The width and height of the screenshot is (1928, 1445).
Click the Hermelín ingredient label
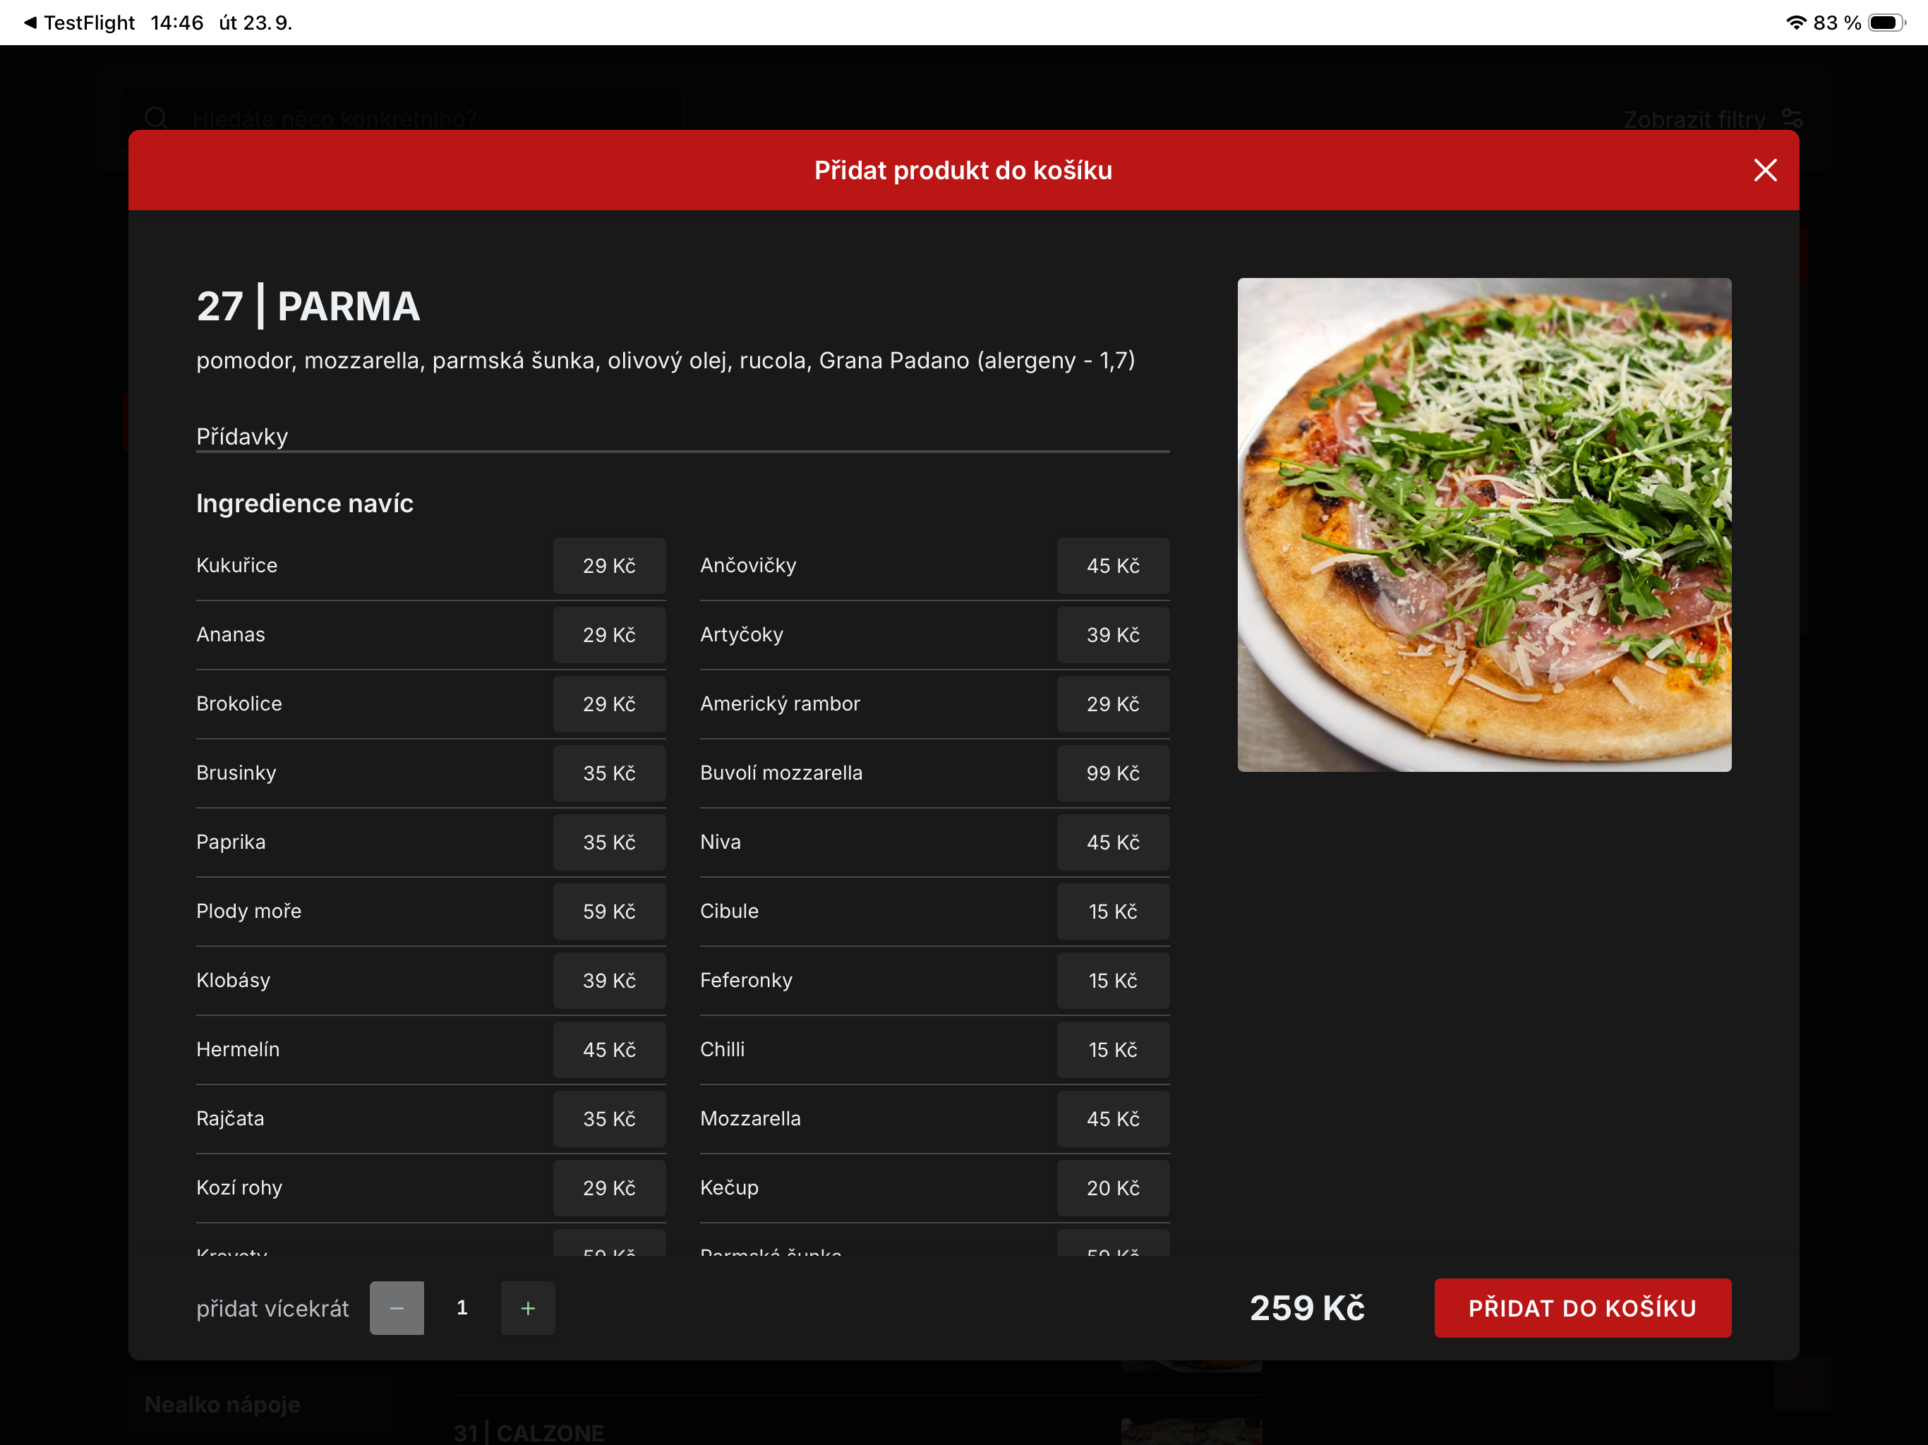tap(238, 1049)
